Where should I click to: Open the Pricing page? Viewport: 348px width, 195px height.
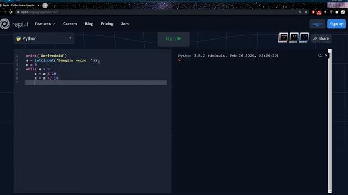[107, 24]
